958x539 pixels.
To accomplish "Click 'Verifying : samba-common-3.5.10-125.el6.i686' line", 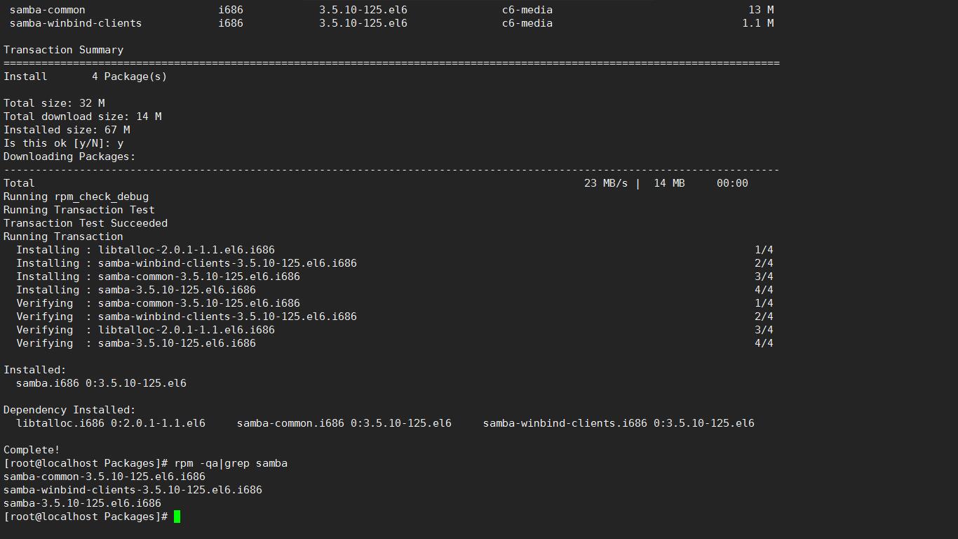I will click(158, 303).
